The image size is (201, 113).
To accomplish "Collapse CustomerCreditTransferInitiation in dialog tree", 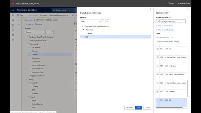I will click(x=82, y=26).
